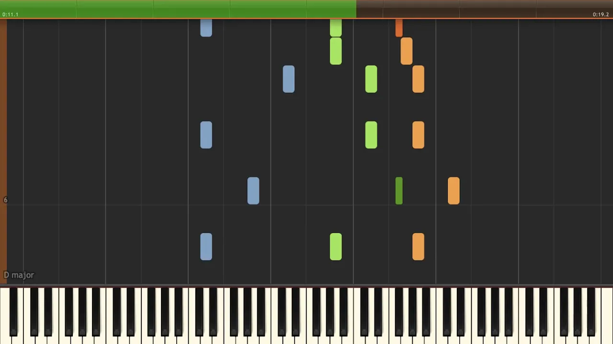This screenshot has height=344, width=613.
Task: Seek to the unplayed brown progress section
Action: [485, 9]
